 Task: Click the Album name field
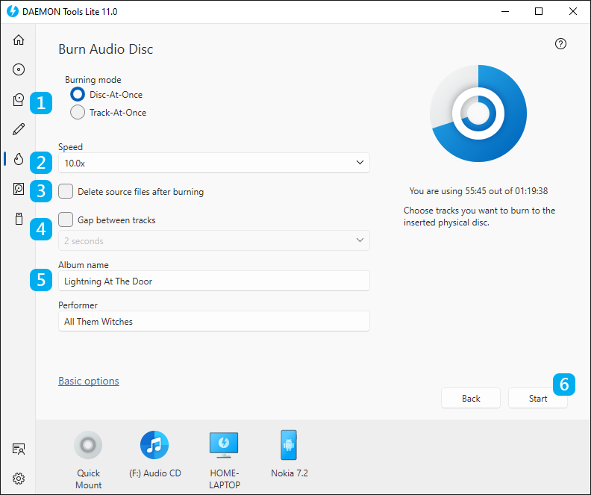click(x=213, y=281)
